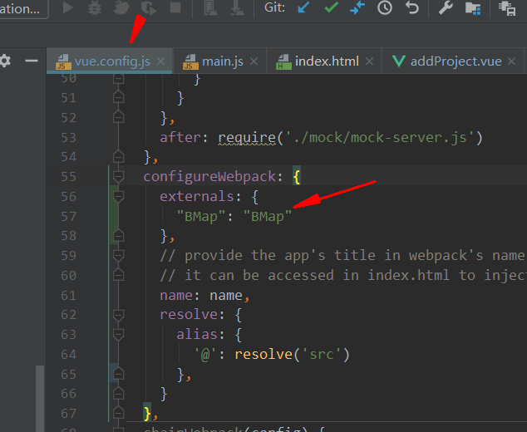Revert changes with rollback arrow
527x432 pixels.
412,7
